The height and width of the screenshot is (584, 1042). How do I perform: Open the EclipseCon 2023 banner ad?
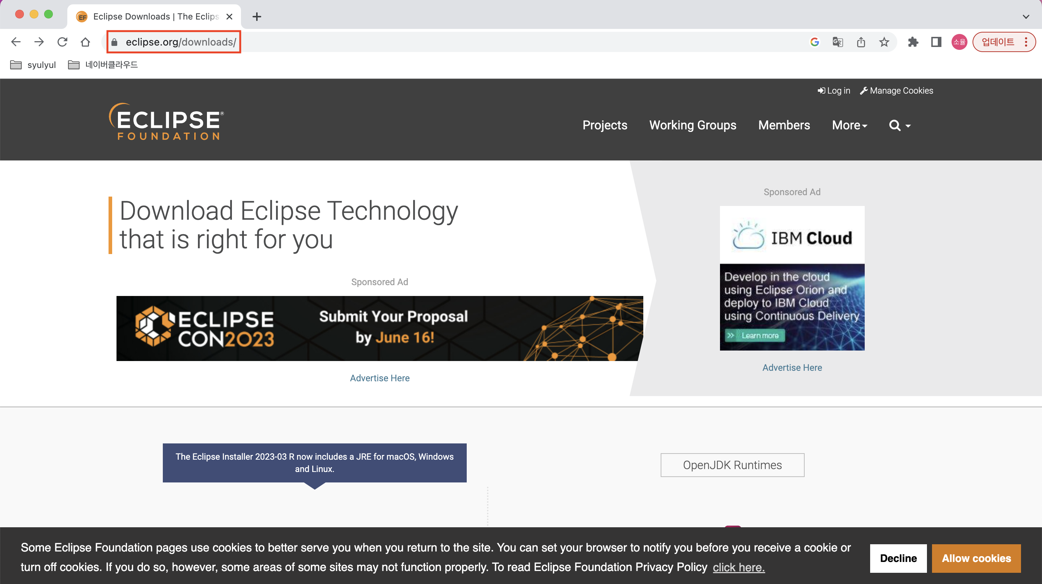tap(379, 328)
